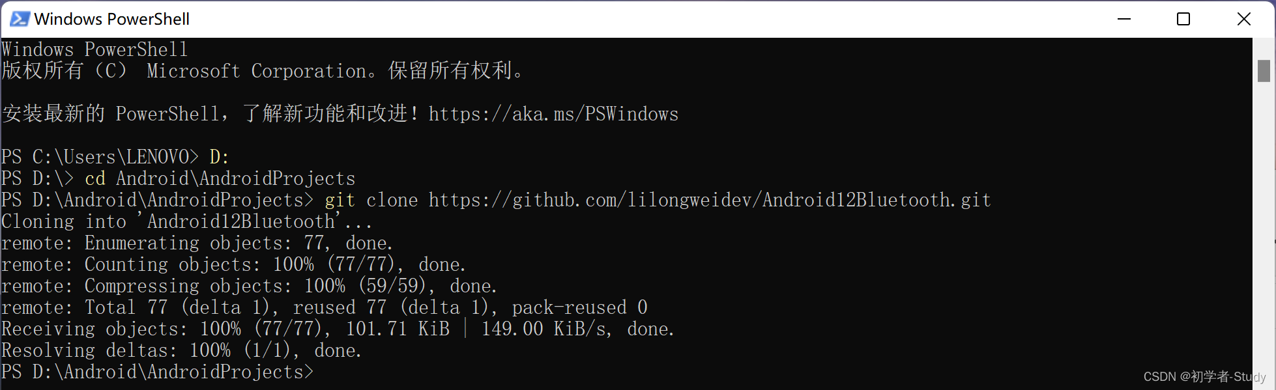Image resolution: width=1276 pixels, height=390 pixels.
Task: Click the Receiving objects 101.71 KiB line
Action: (x=338, y=329)
